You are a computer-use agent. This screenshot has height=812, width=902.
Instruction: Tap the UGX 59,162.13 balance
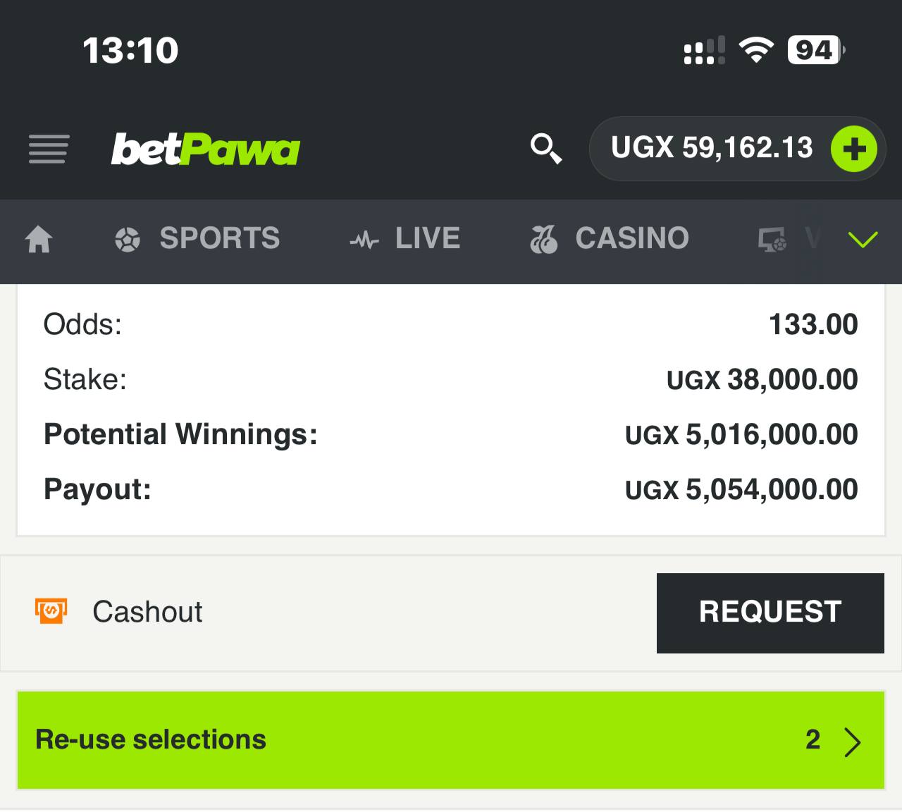click(x=712, y=148)
